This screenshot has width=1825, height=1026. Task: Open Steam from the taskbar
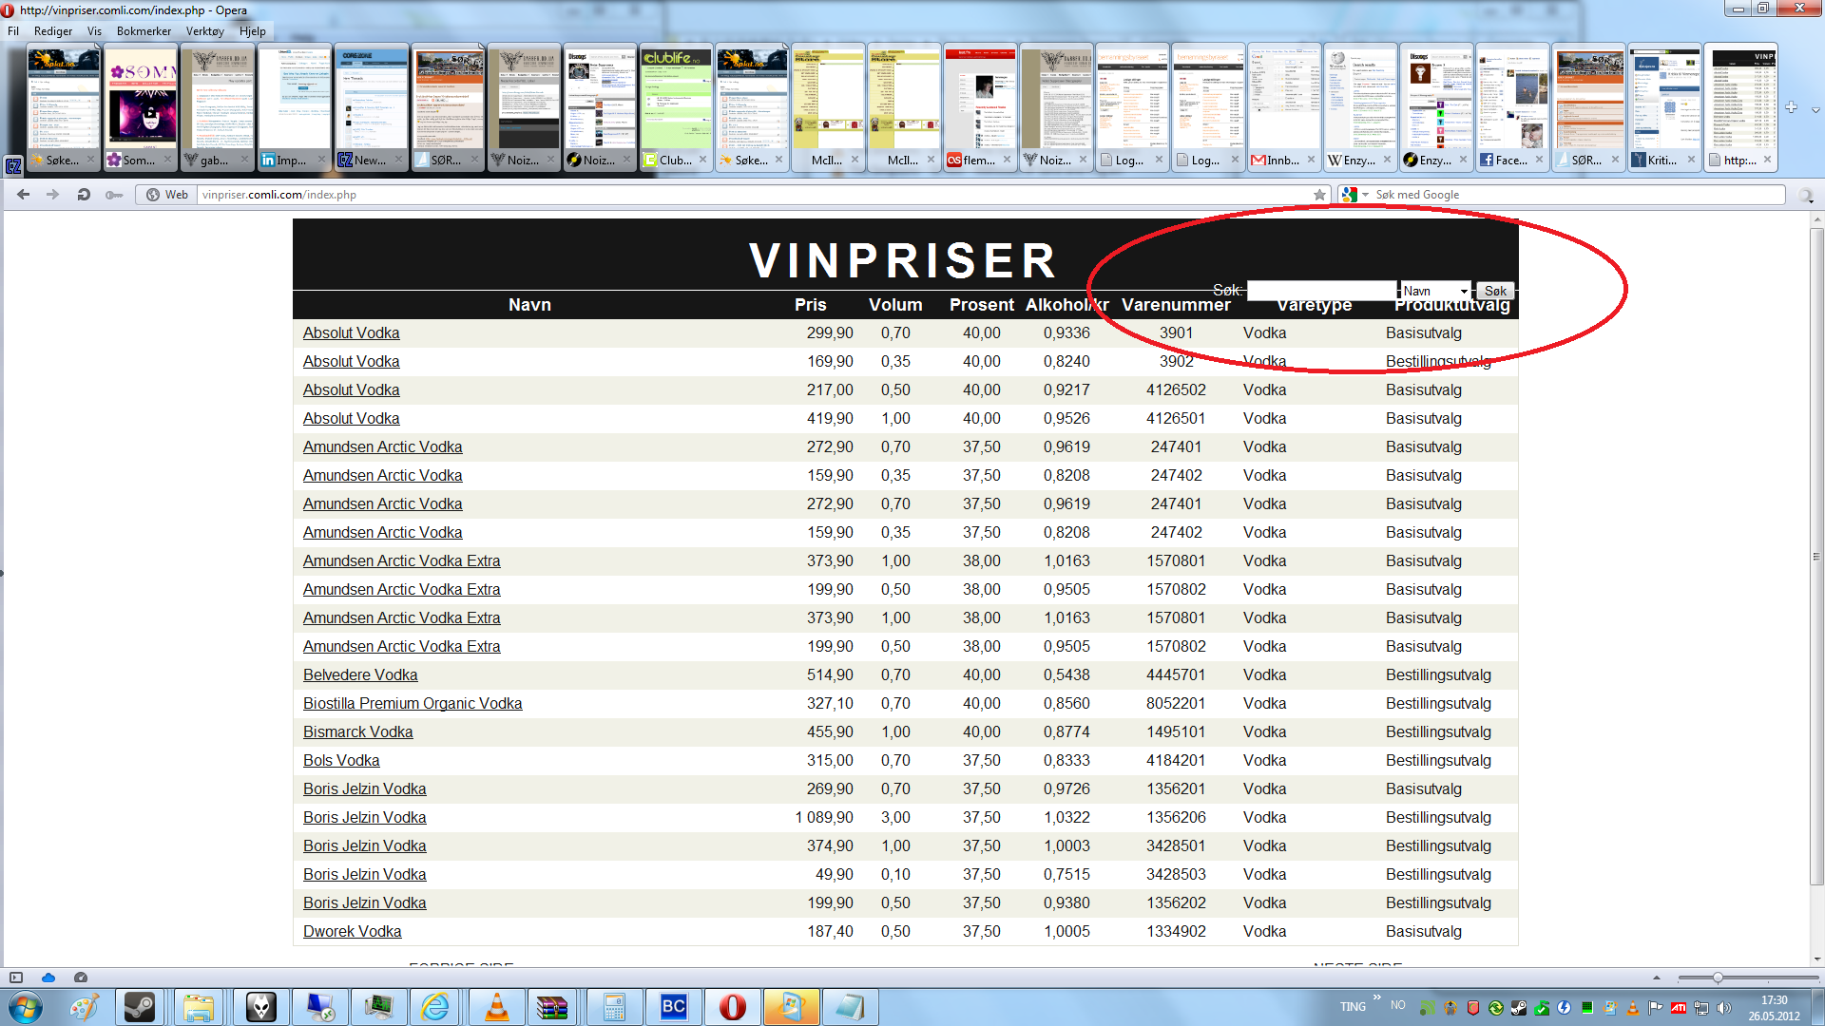(140, 1007)
